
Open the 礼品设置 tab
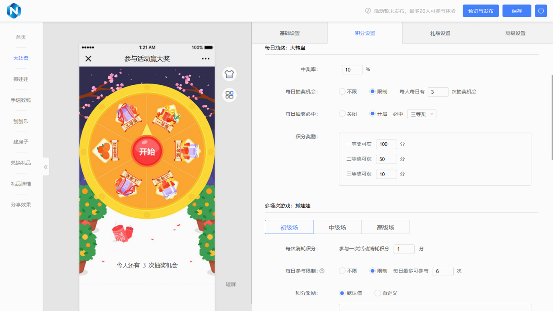point(440,33)
